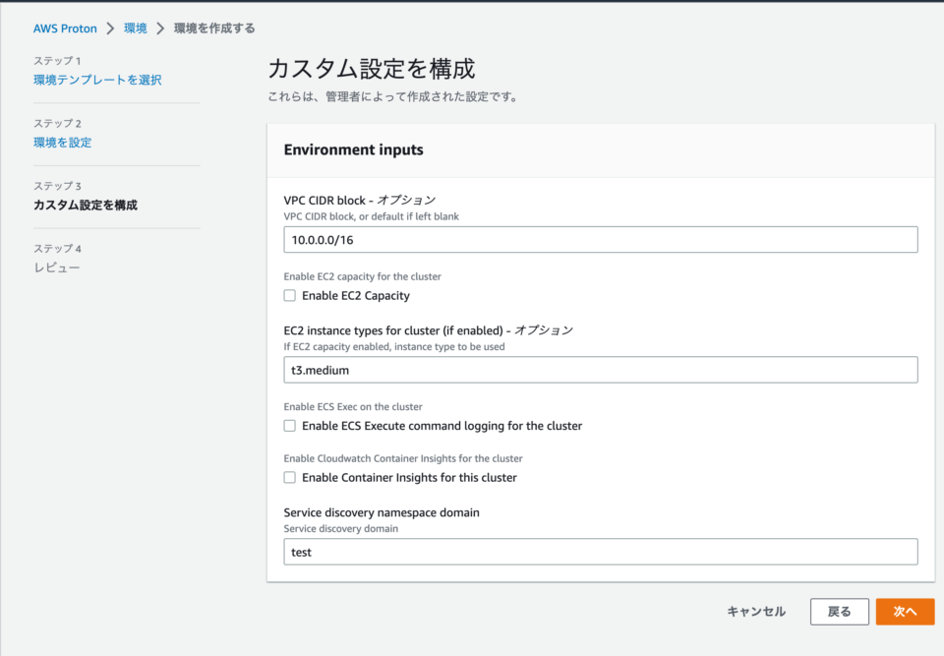Focus the EC2 instance types field
The width and height of the screenshot is (944, 656).
[x=600, y=370]
